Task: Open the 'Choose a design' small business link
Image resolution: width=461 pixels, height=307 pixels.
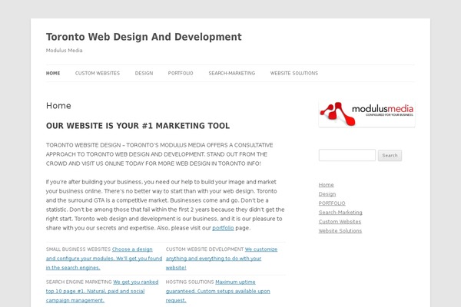Action: pos(104,259)
